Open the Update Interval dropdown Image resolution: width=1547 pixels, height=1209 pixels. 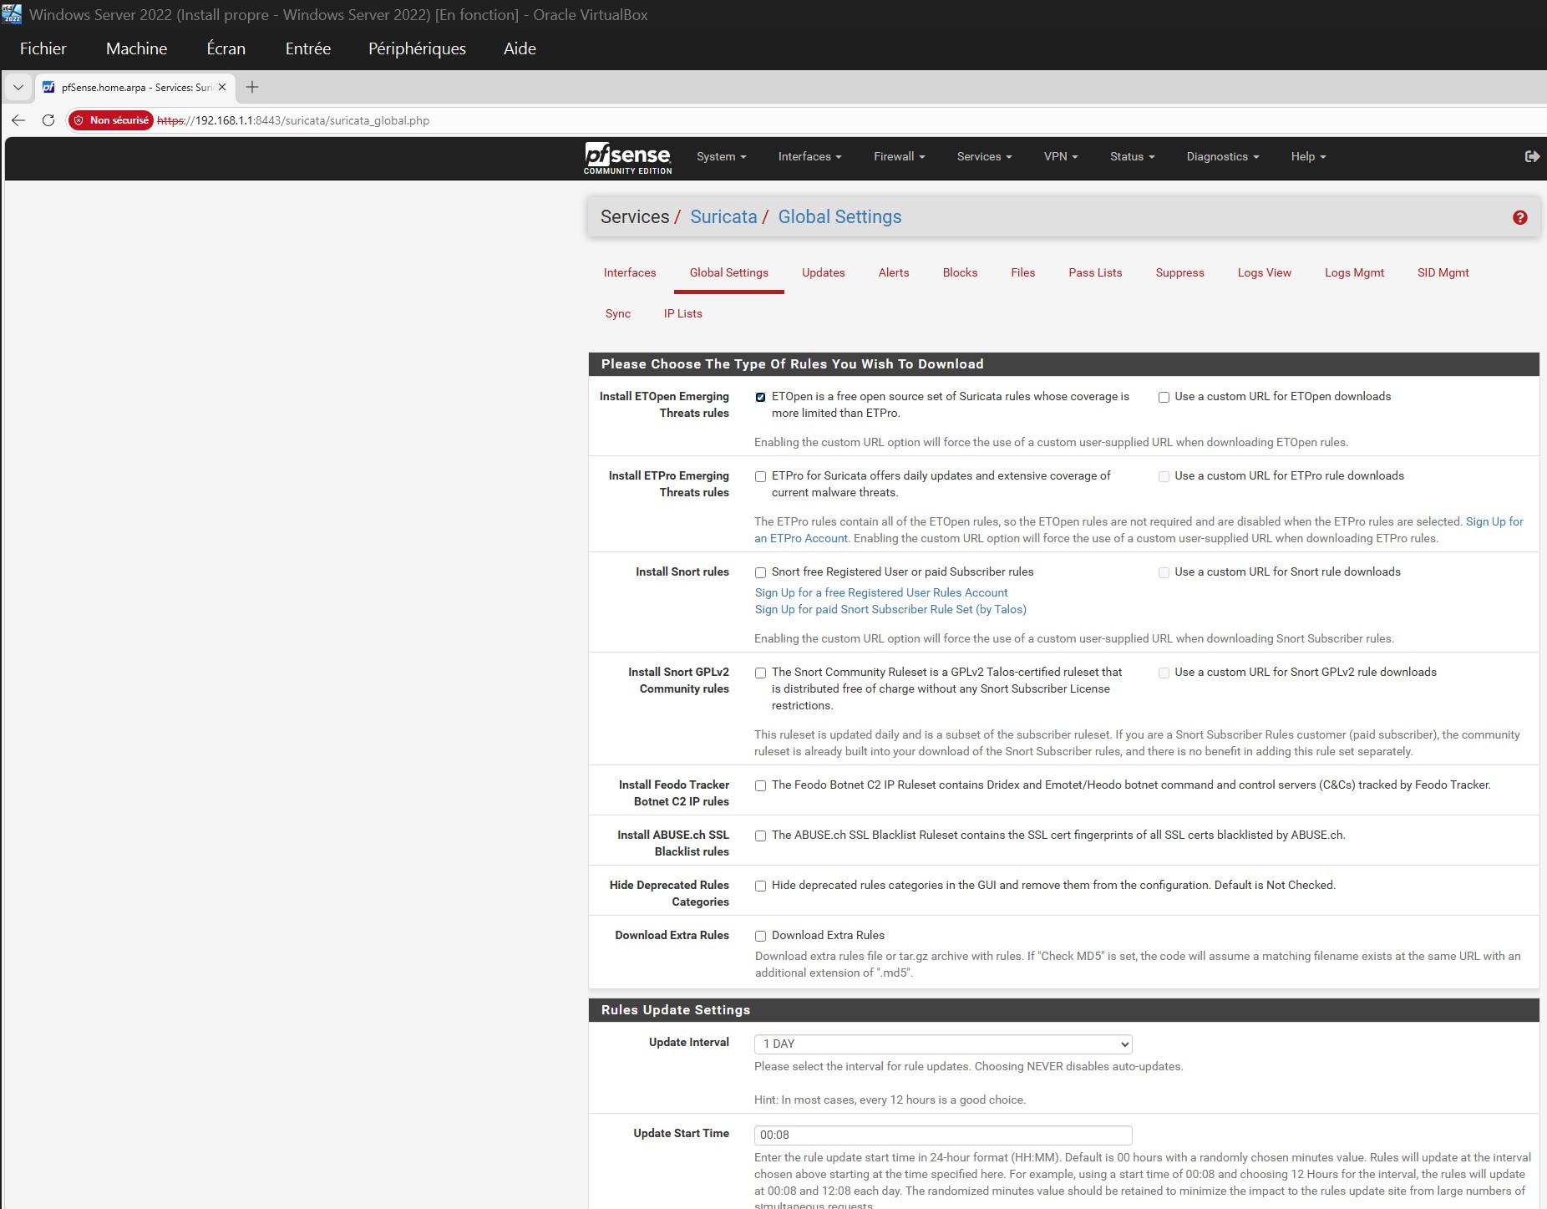943,1044
